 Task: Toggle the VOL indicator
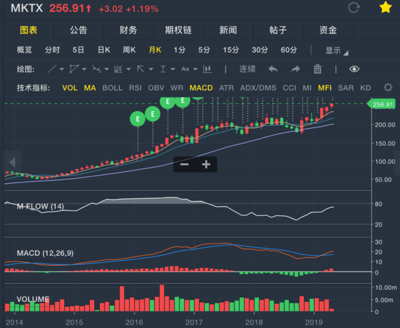[70, 88]
